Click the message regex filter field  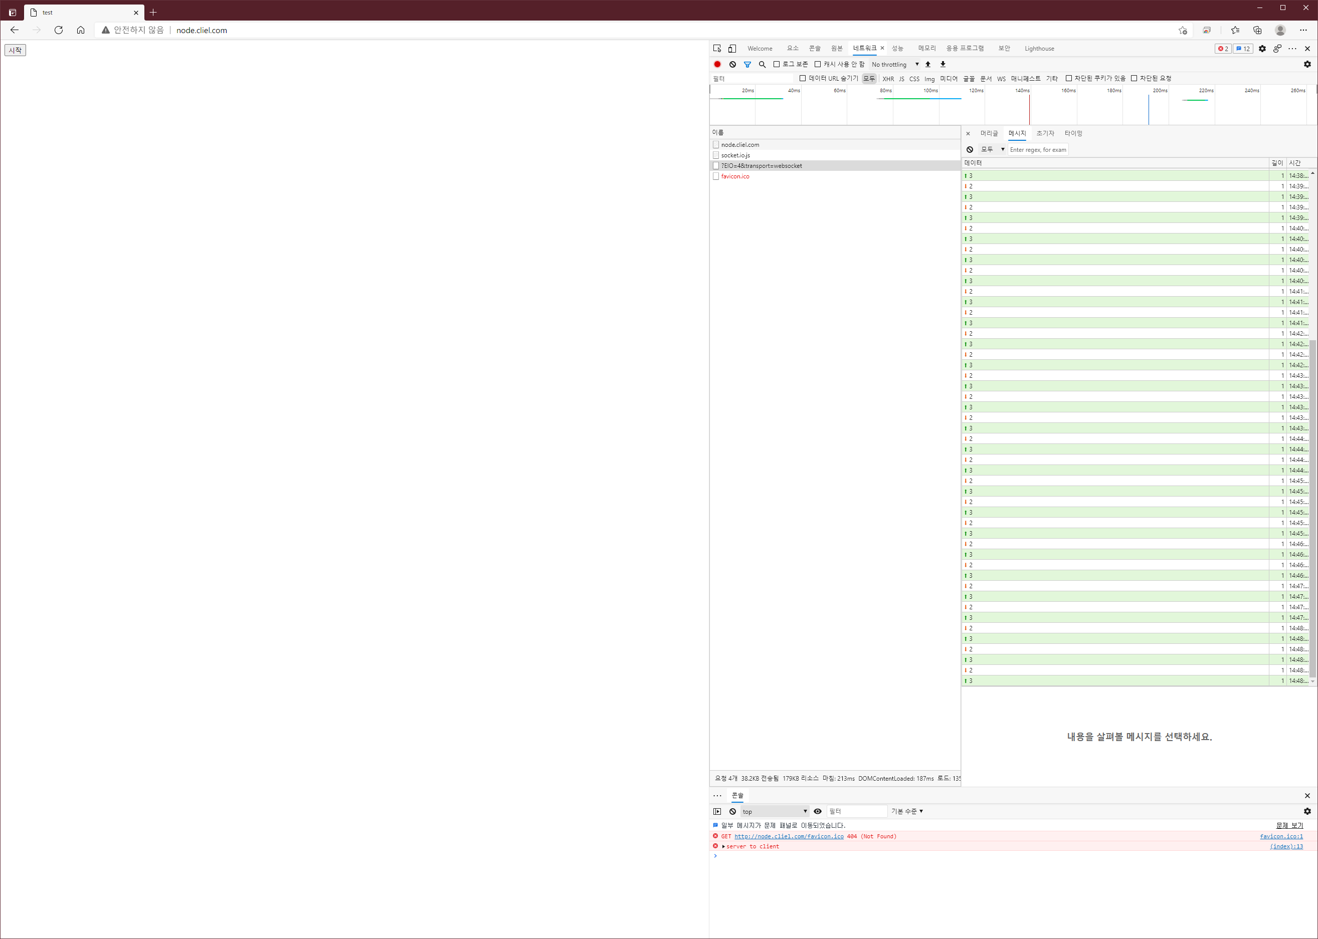pyautogui.click(x=1037, y=150)
